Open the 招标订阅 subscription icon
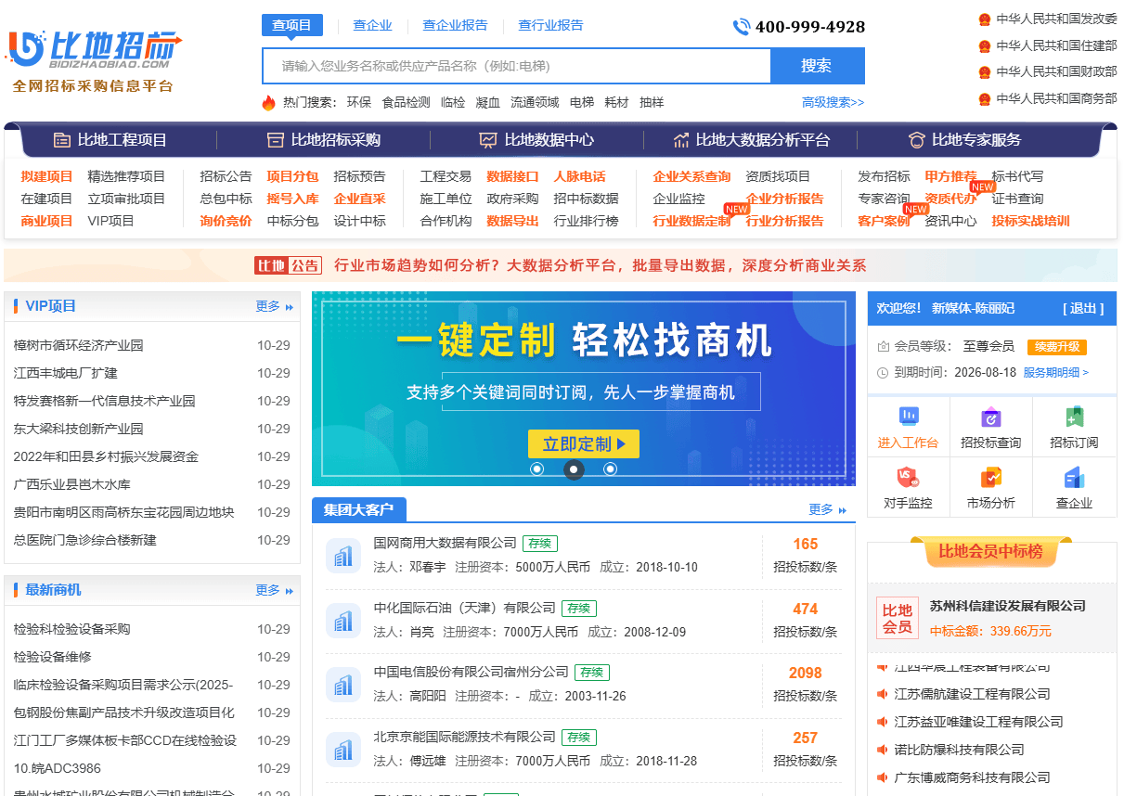This screenshot has height=796, width=1124. [1074, 417]
